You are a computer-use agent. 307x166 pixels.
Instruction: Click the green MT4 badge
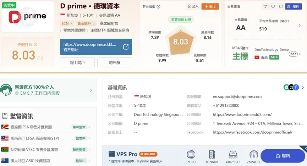(274, 57)
